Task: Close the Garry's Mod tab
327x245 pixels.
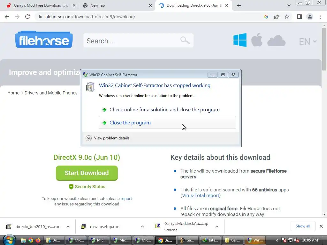Action: point(74,6)
